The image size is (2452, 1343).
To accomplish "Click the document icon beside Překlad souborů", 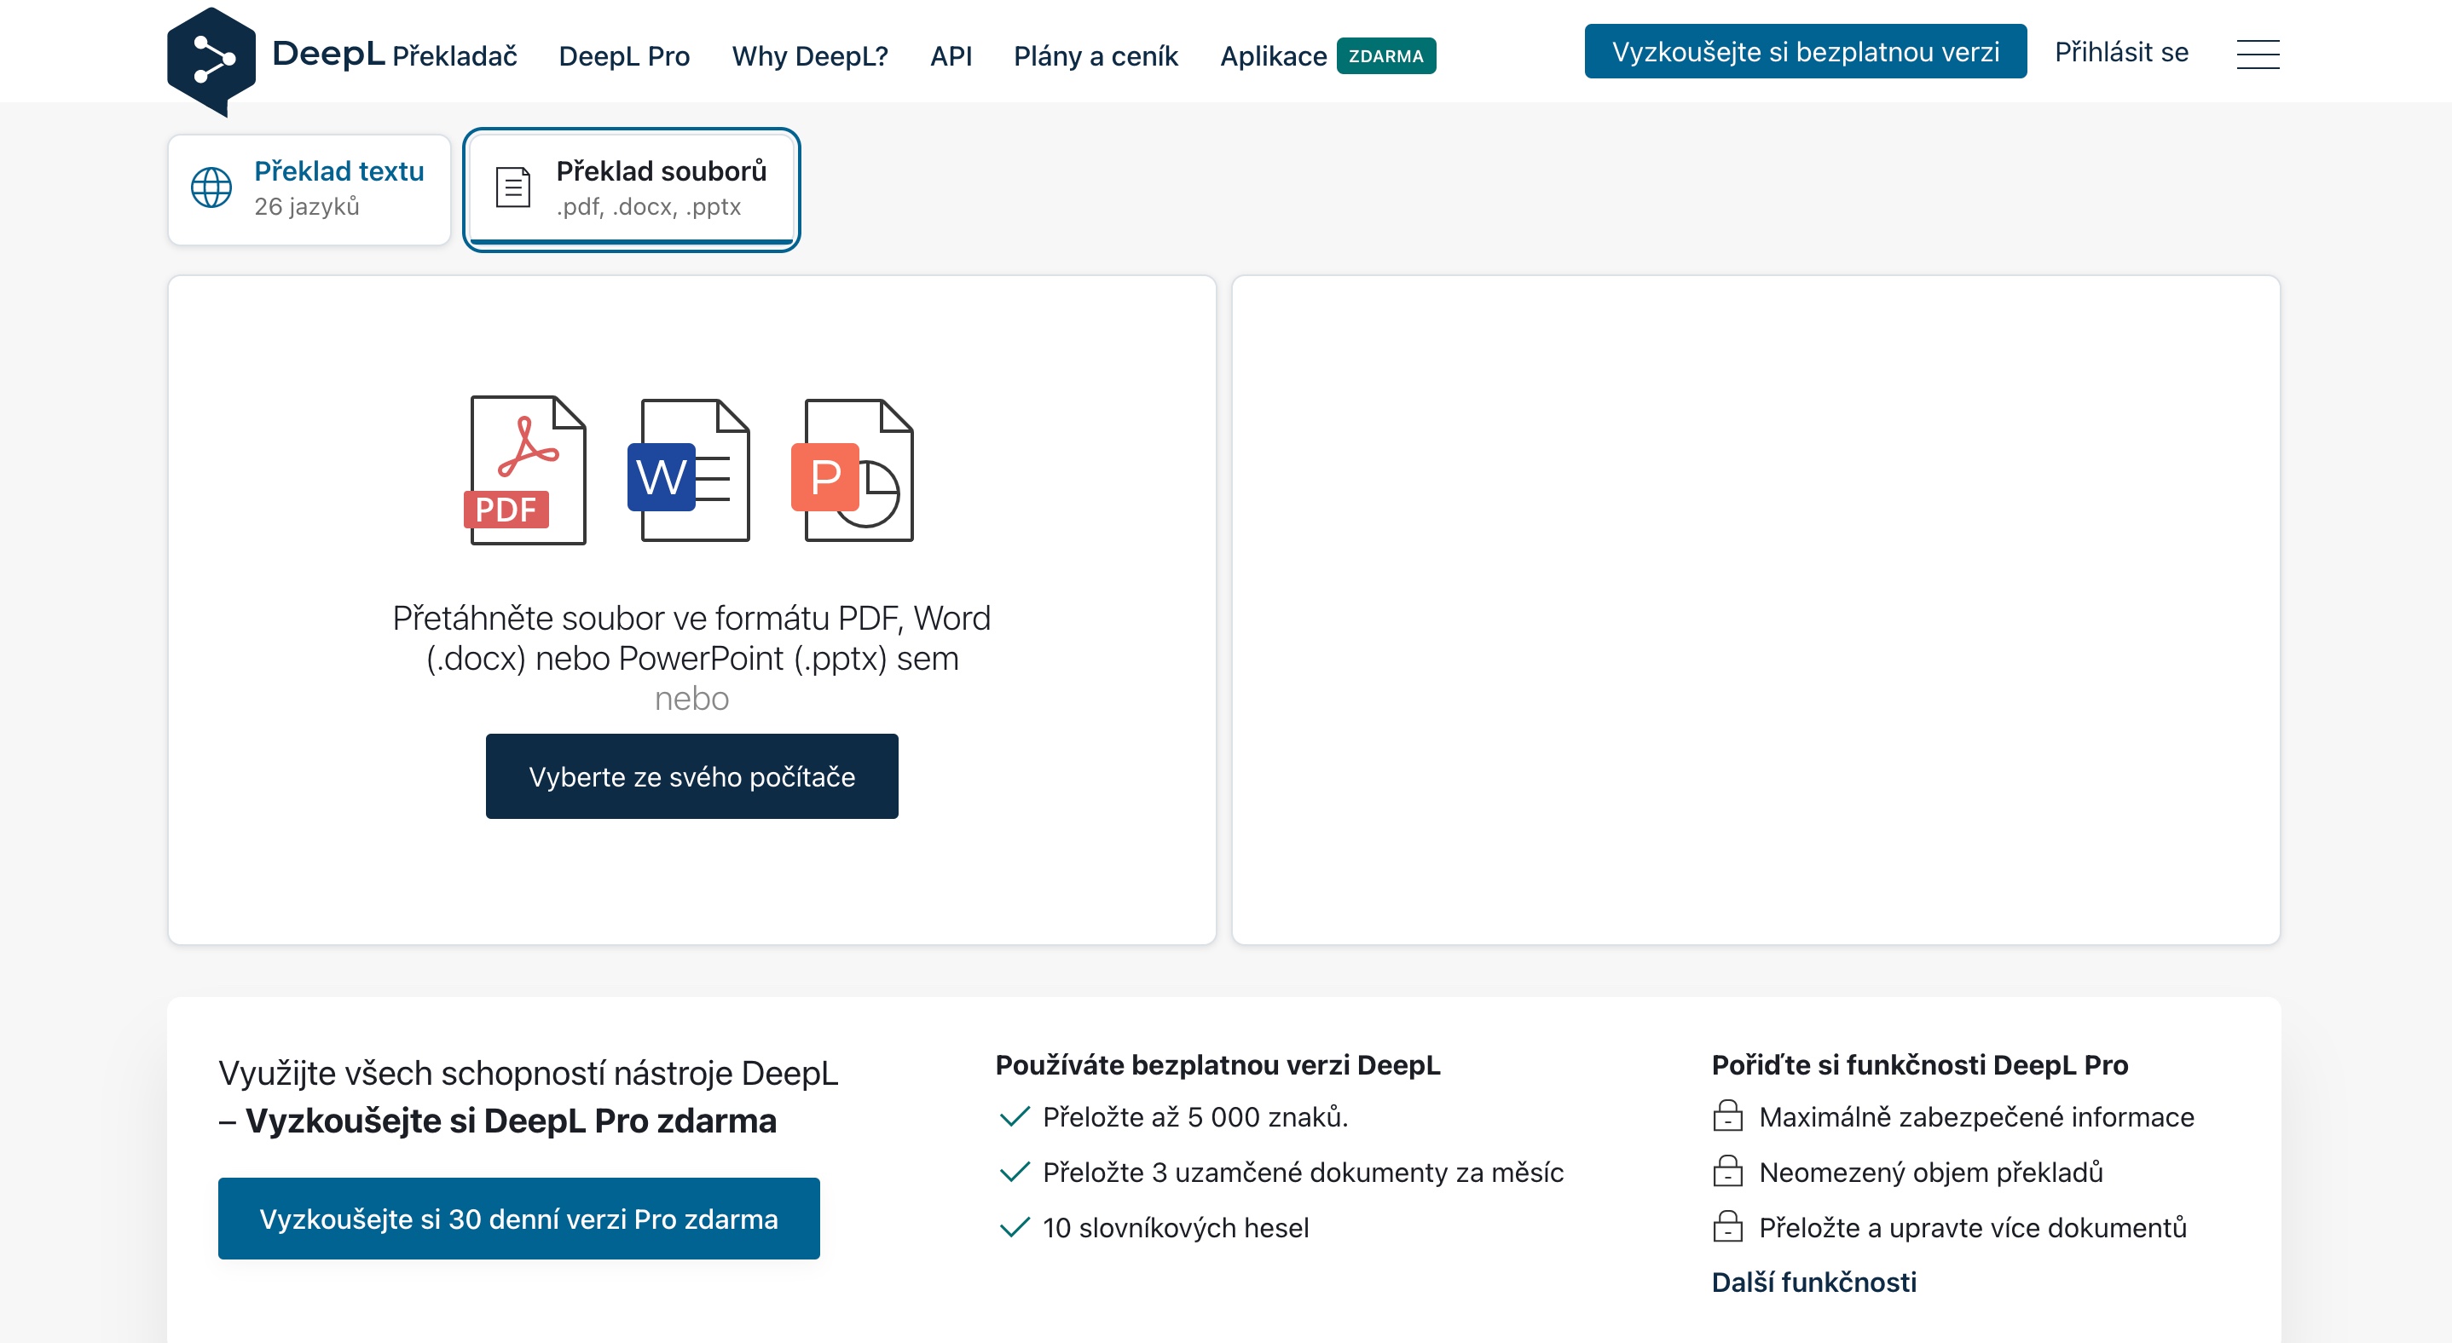I will [513, 187].
